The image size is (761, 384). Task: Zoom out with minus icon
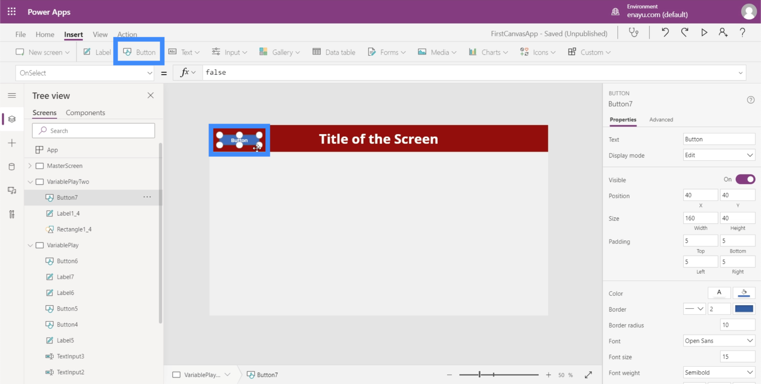click(x=449, y=375)
